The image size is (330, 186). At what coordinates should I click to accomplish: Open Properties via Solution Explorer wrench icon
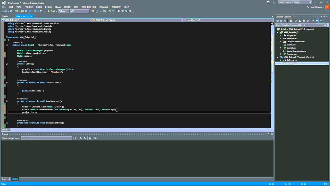pos(317,21)
